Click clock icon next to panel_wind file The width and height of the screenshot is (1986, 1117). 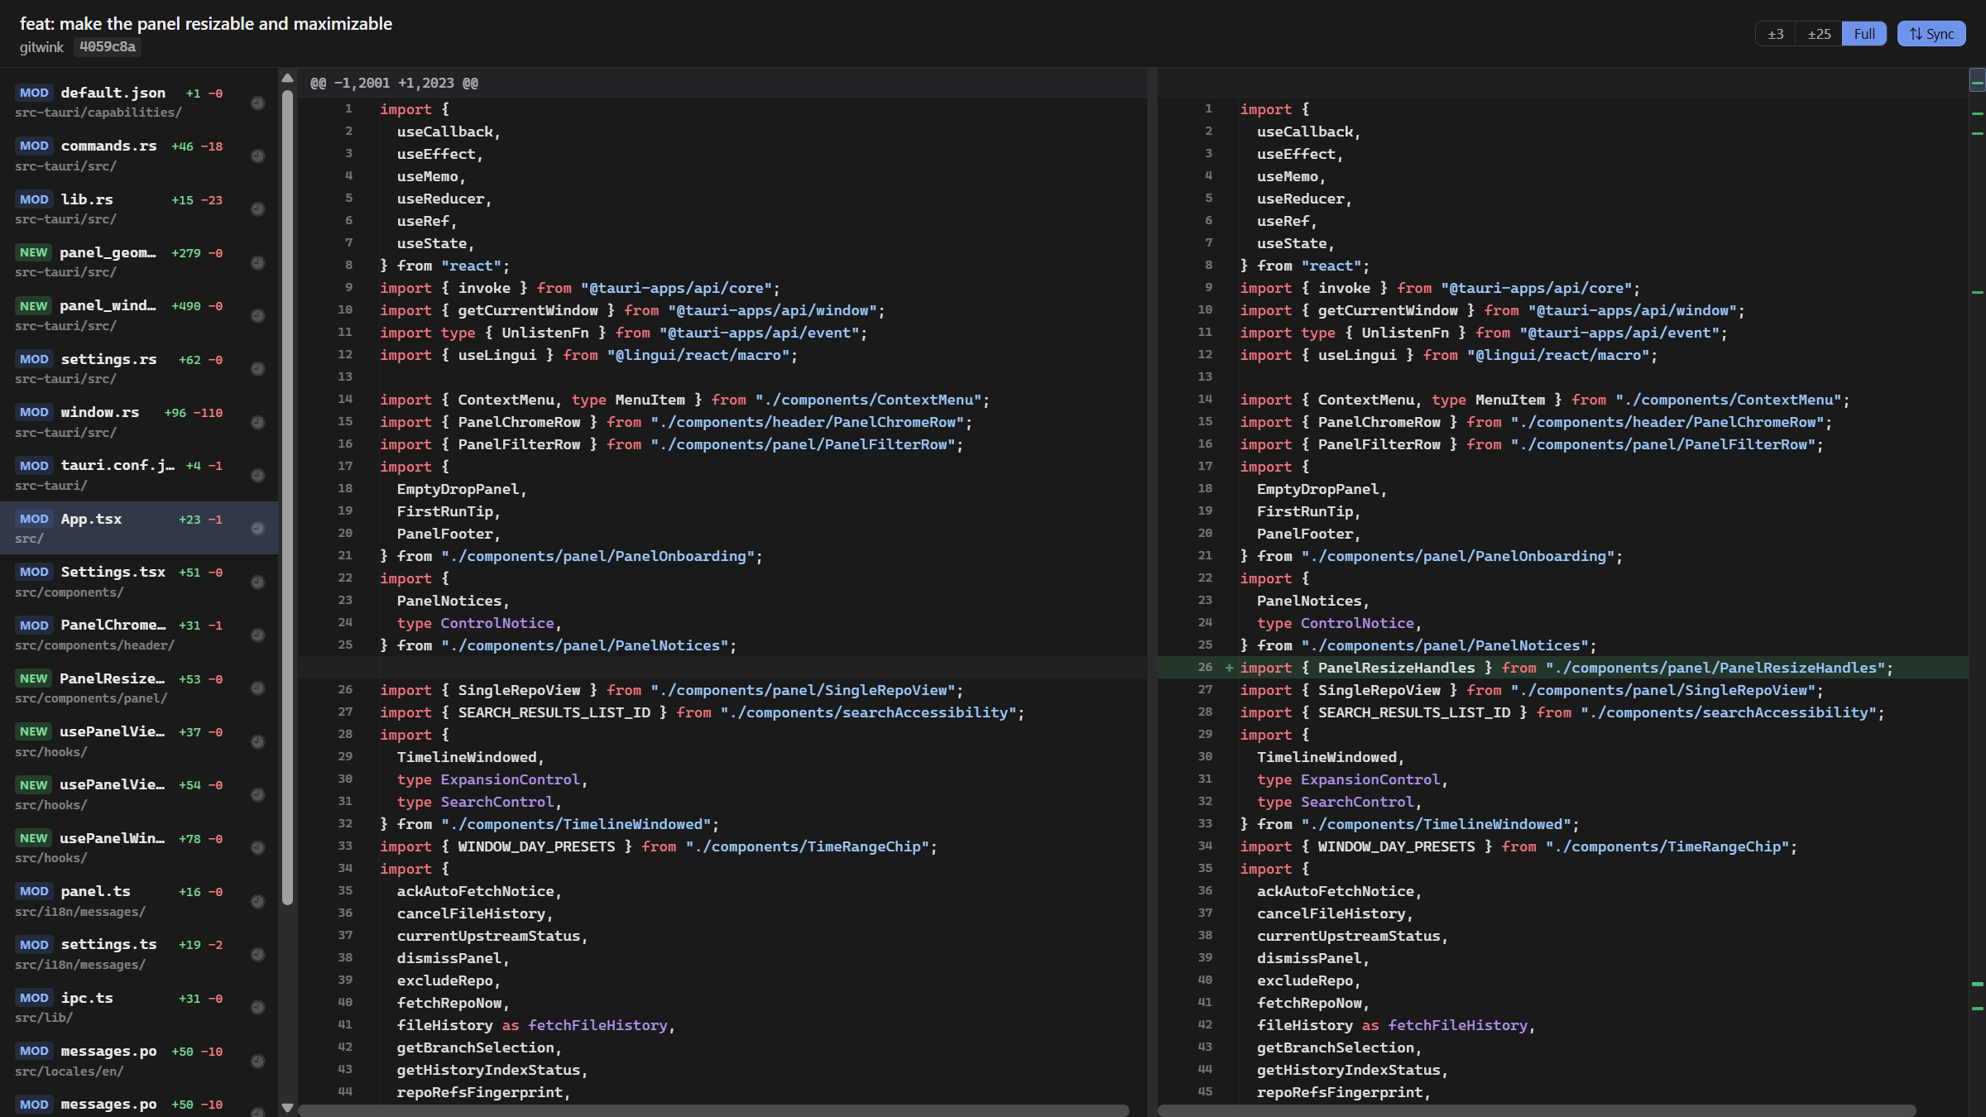[258, 315]
